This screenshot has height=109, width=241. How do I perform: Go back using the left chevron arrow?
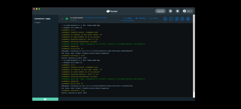point(62,19)
